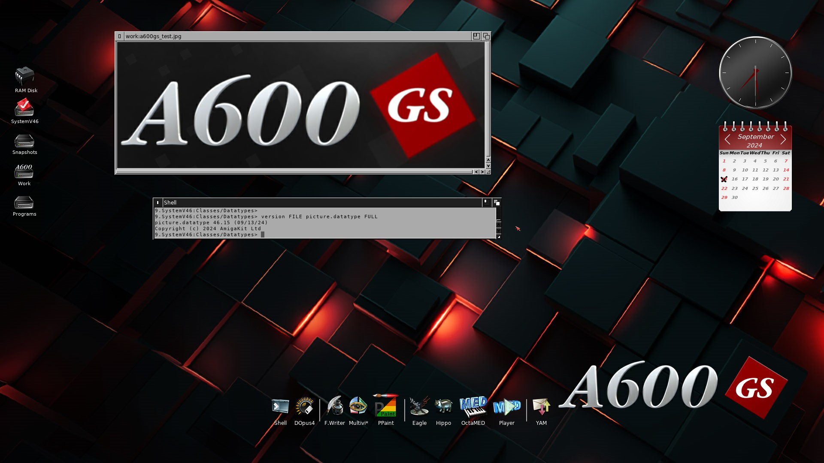Select September 1 in calendar
The width and height of the screenshot is (824, 463).
tap(724, 161)
